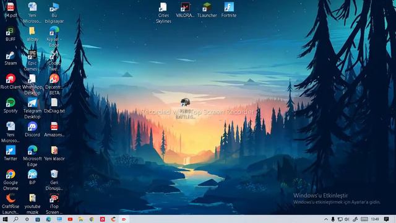Open File Explorer from taskbar

(x=81, y=219)
